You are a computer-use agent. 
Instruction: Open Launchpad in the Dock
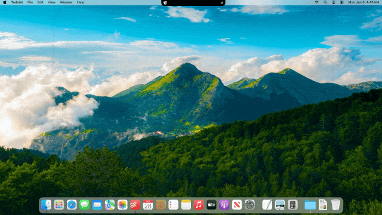pyautogui.click(x=58, y=205)
